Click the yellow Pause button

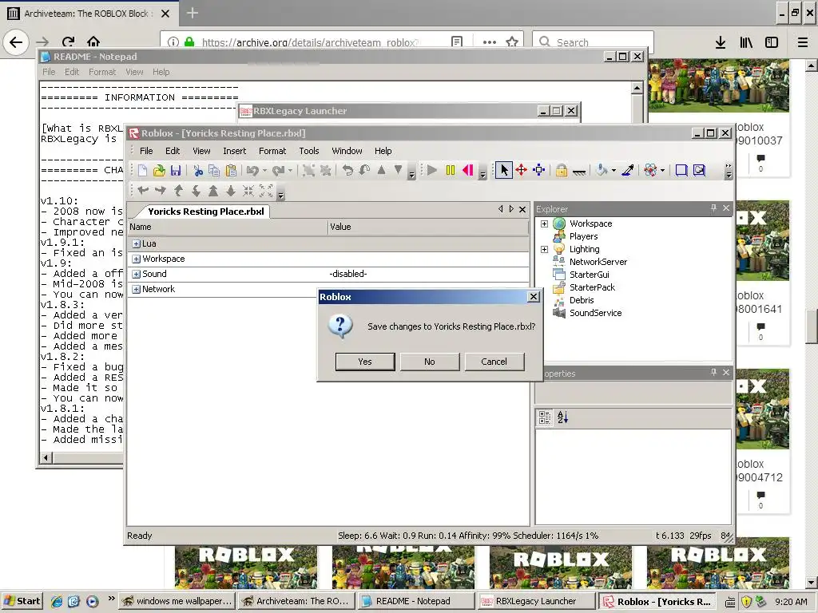451,170
